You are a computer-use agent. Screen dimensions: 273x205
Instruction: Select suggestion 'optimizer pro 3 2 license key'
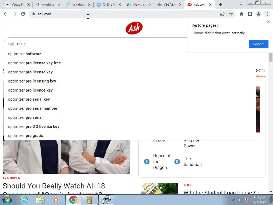pos(130,126)
